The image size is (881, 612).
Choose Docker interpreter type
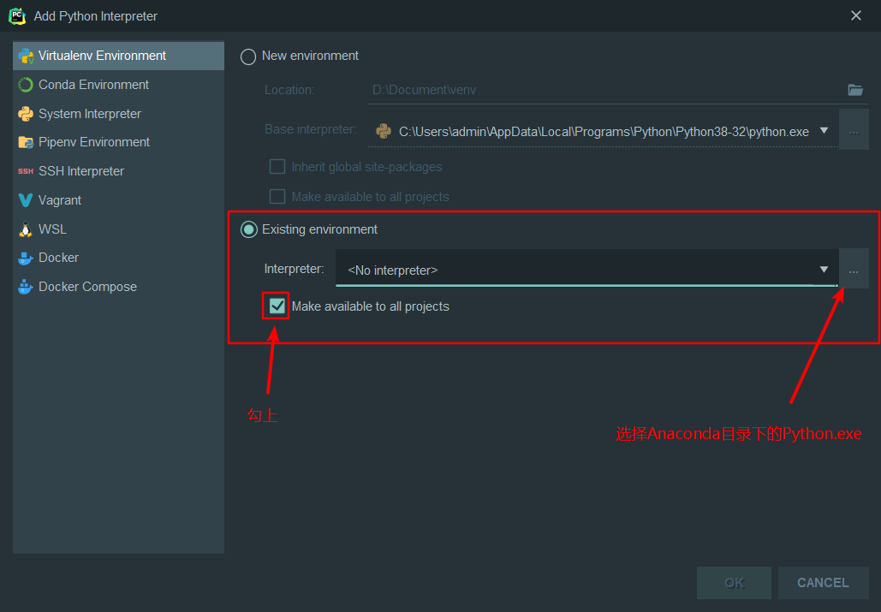118,258
